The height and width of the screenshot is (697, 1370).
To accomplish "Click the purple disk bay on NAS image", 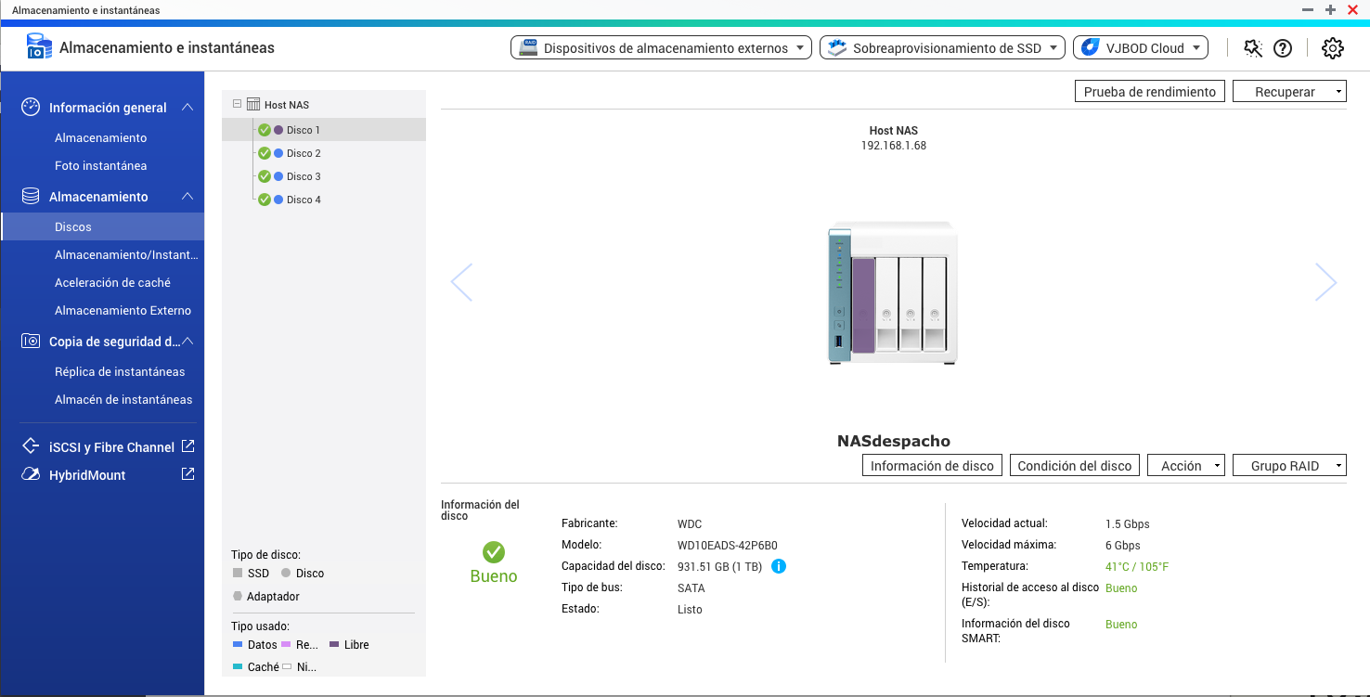I will pyautogui.click(x=863, y=304).
